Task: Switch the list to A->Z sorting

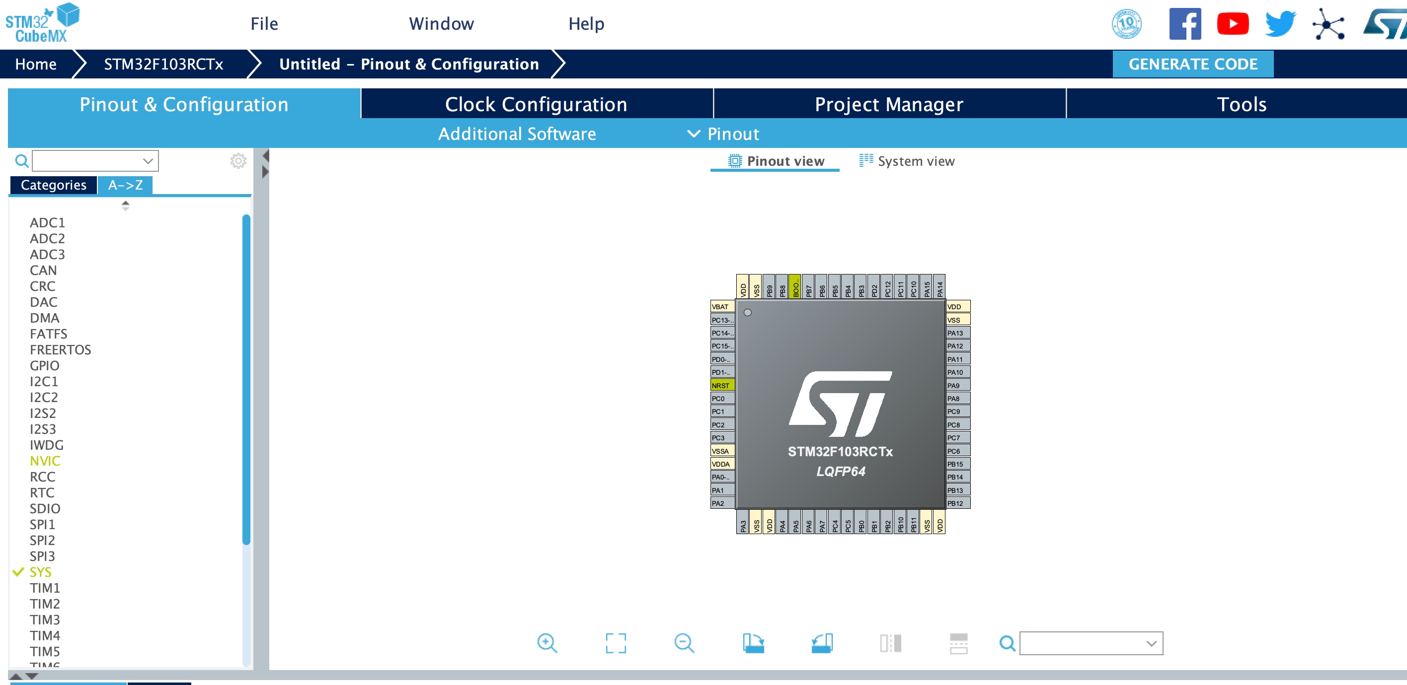Action: [125, 185]
